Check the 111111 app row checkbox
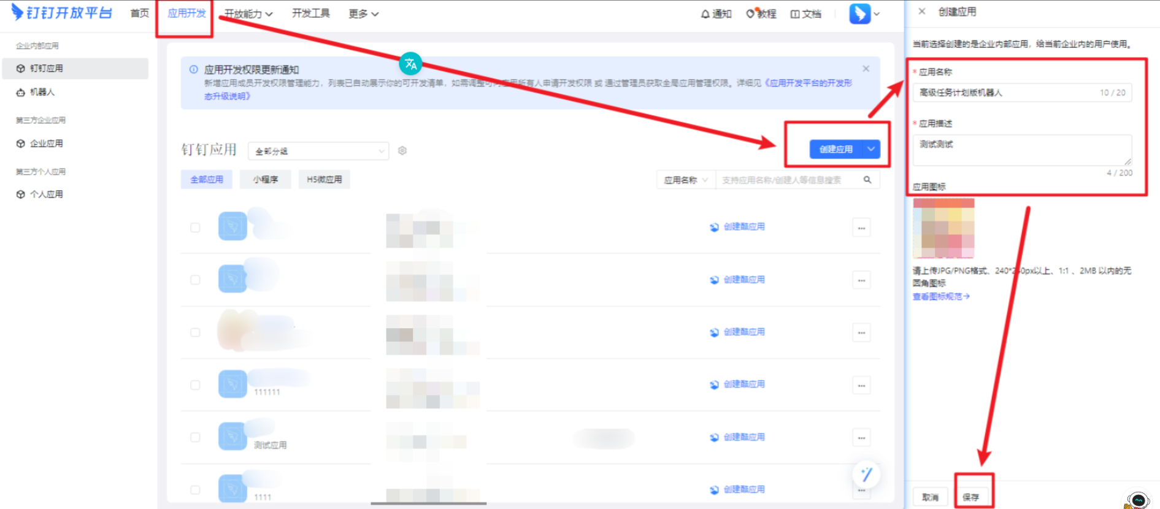The width and height of the screenshot is (1160, 509). pos(195,385)
